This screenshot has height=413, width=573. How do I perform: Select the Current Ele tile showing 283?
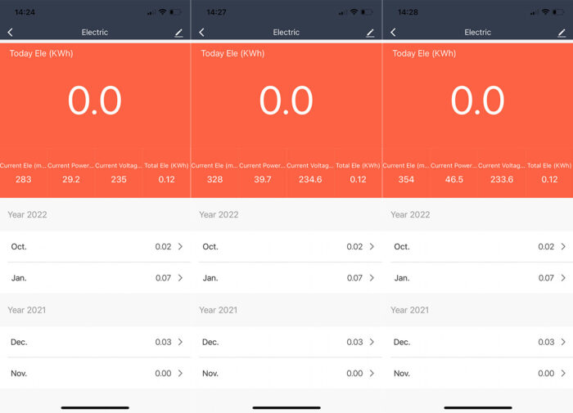click(x=24, y=173)
